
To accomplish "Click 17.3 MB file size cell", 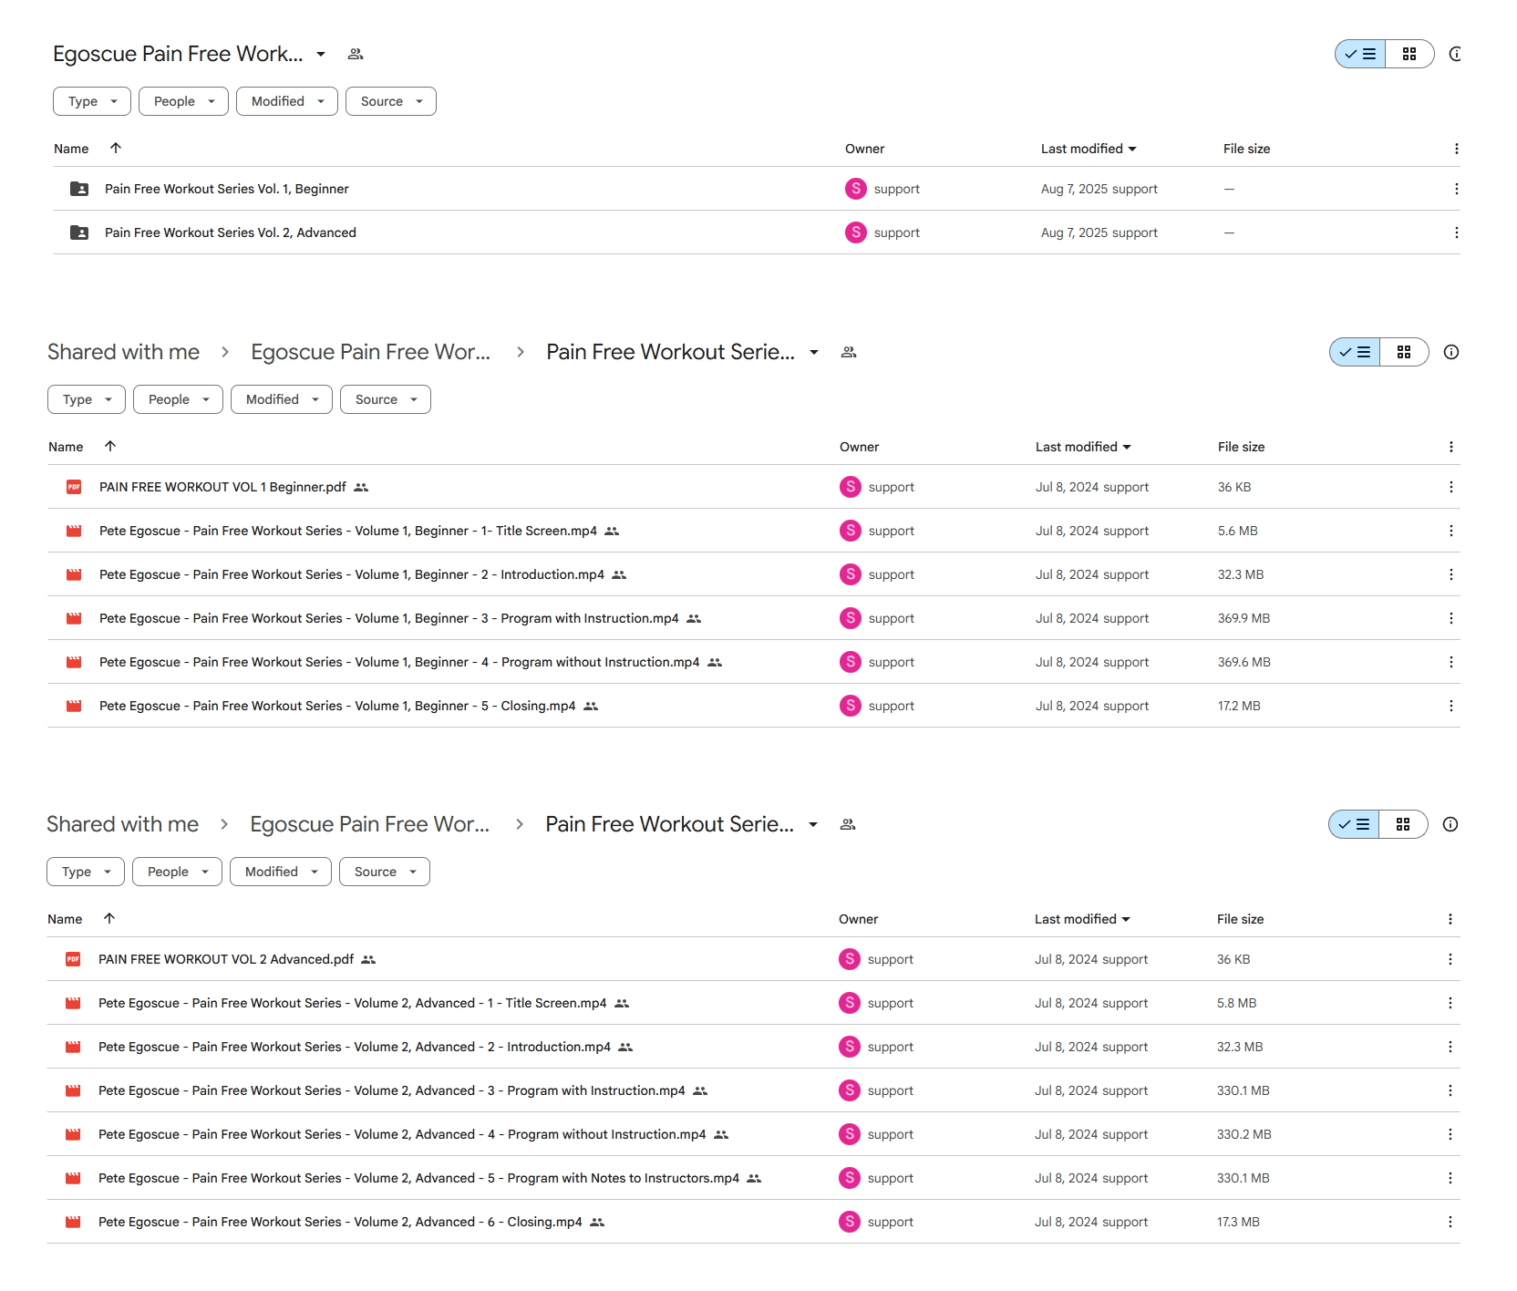I will (x=1238, y=1222).
